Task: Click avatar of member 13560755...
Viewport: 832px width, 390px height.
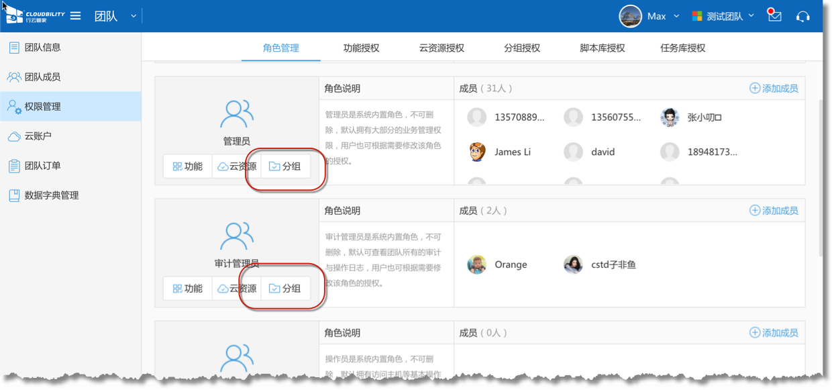Action: tap(573, 117)
